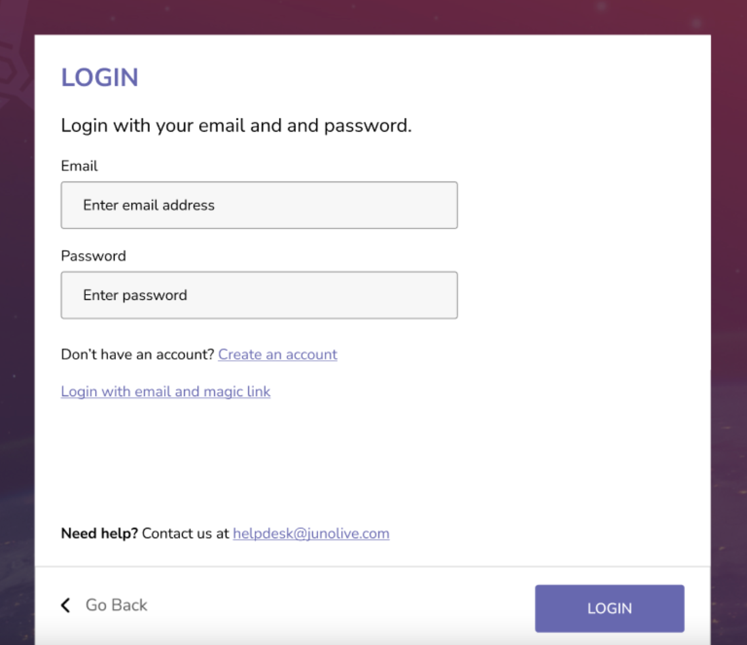Select the Go Back text
This screenshot has width=747, height=645.
tap(117, 605)
